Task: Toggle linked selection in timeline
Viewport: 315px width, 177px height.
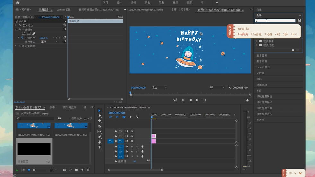Action: pos(124,117)
